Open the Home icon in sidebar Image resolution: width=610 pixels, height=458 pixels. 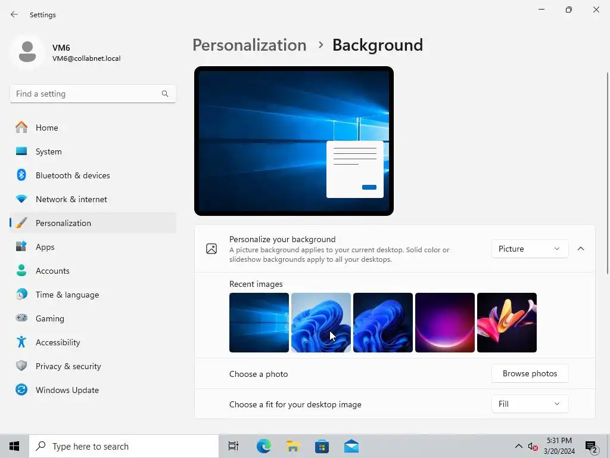[21, 128]
